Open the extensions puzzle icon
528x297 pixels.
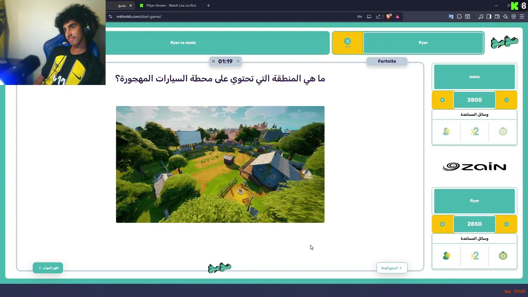(x=459, y=16)
